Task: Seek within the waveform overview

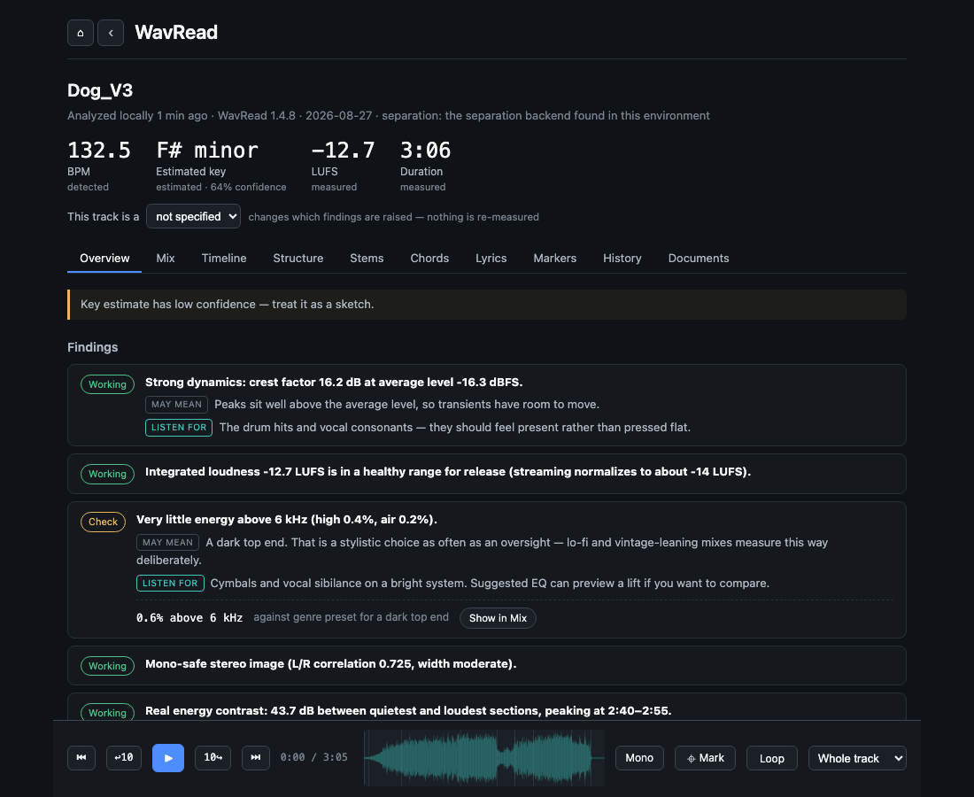Action: tap(483, 758)
